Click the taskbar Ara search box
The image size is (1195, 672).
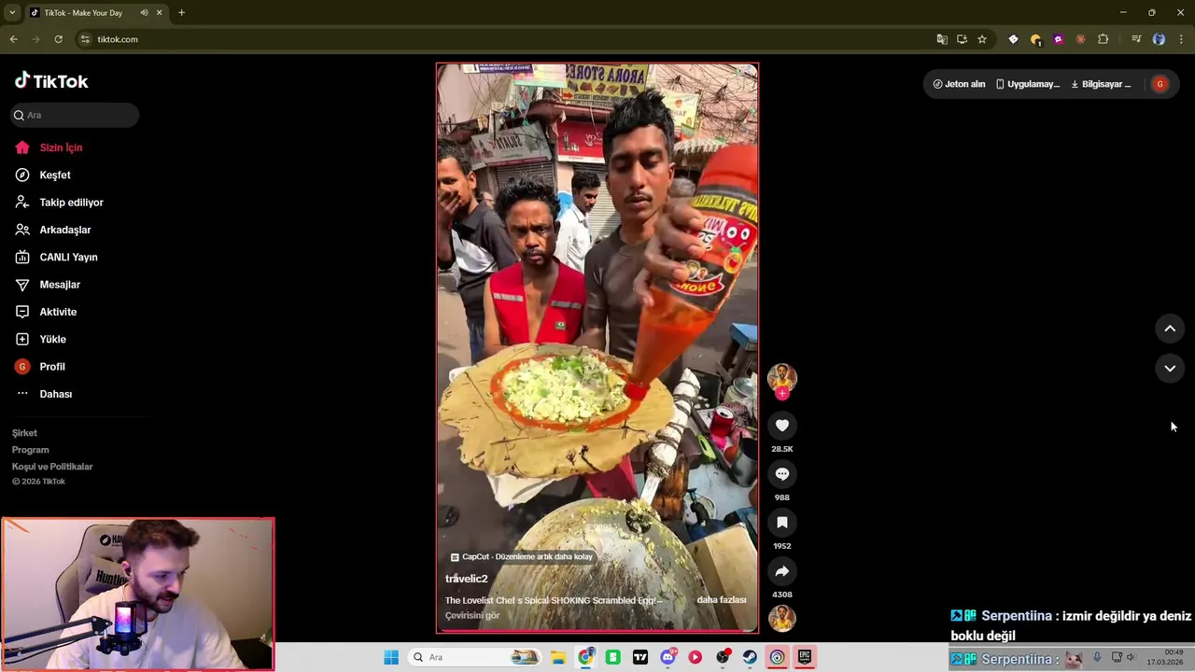click(x=475, y=657)
